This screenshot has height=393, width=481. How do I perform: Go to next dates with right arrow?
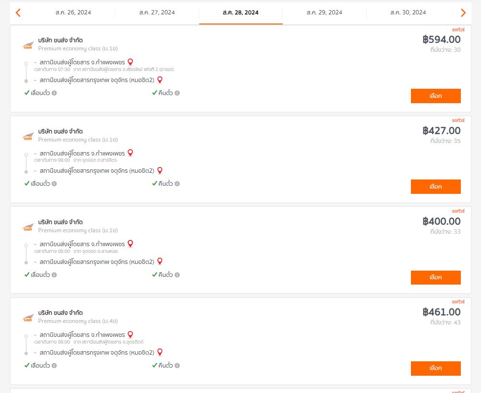click(463, 12)
